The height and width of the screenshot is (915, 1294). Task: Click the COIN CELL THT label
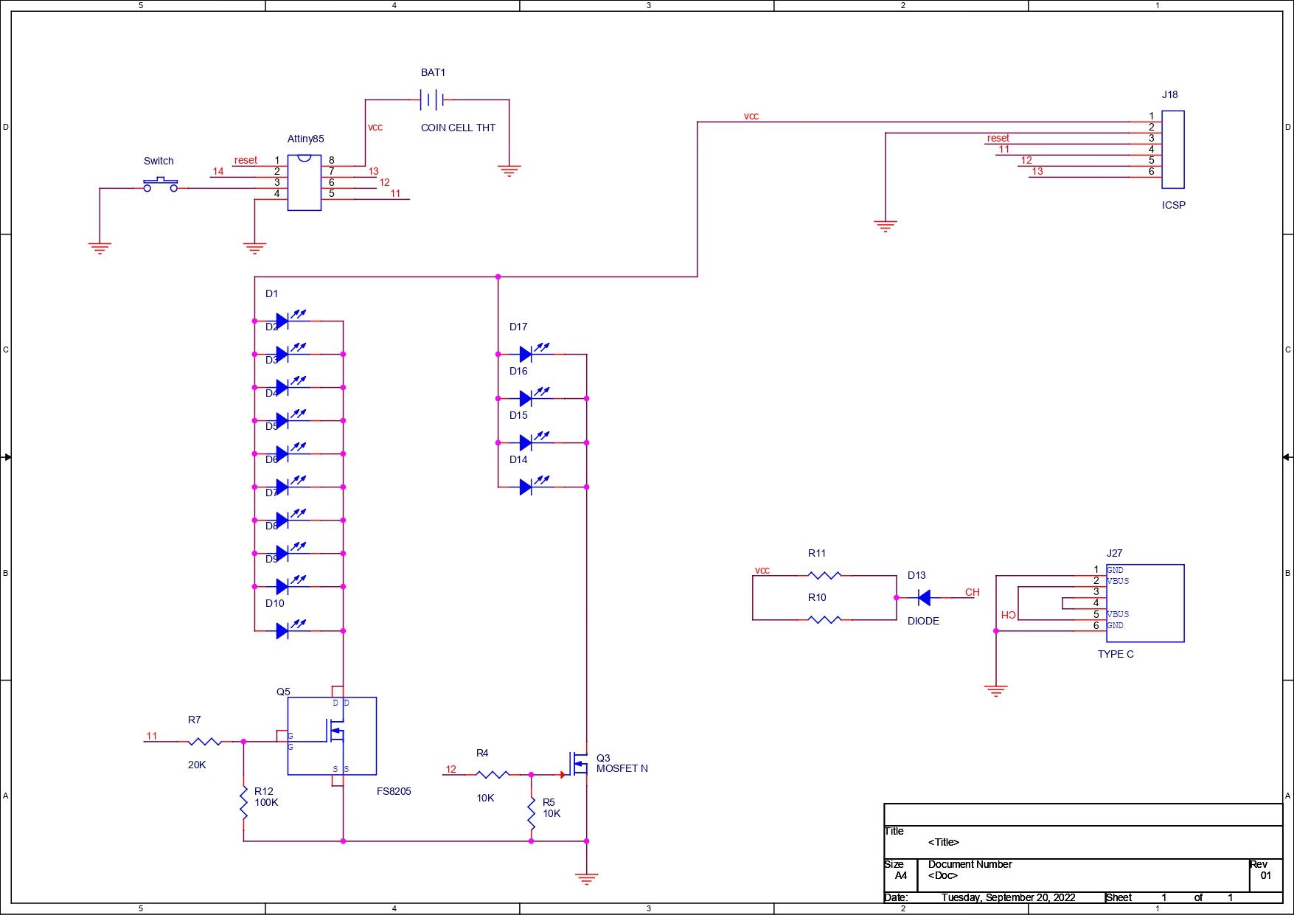click(x=458, y=128)
